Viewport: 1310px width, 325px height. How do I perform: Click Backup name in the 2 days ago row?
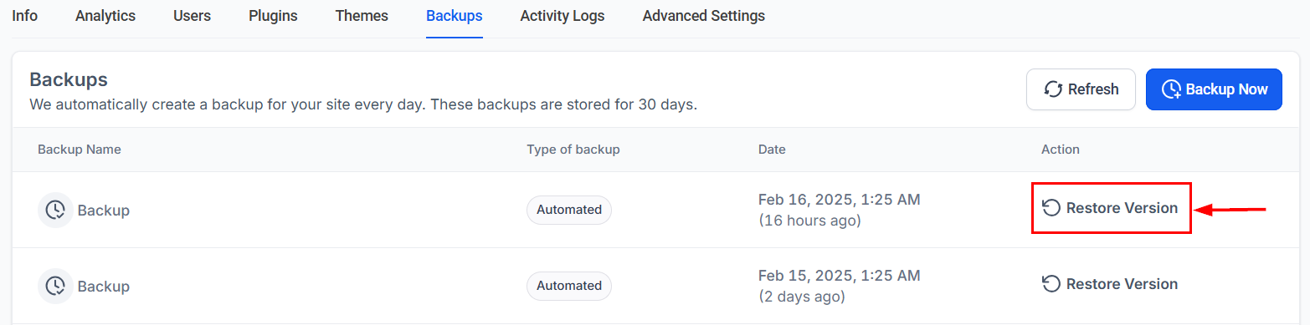[104, 287]
